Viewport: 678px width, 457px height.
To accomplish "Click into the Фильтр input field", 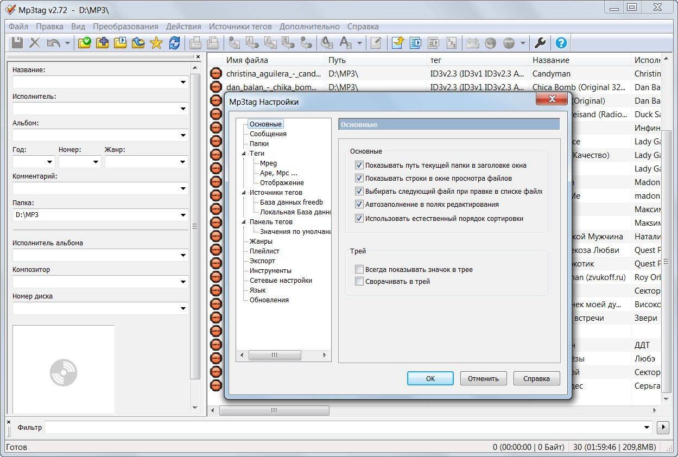I will pyautogui.click(x=344, y=427).
